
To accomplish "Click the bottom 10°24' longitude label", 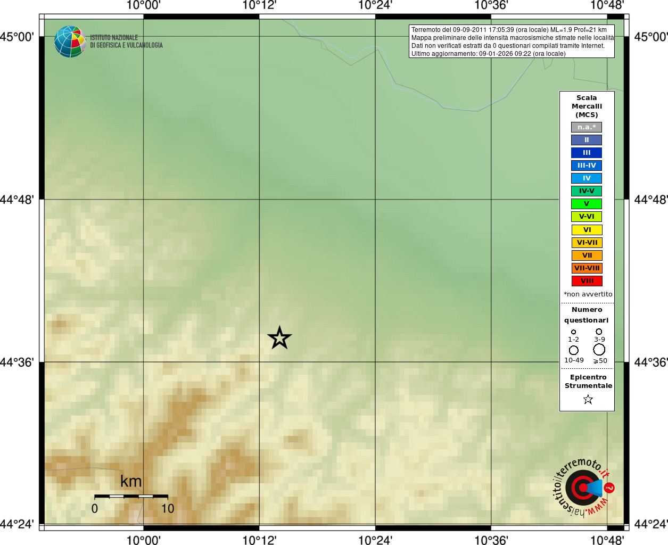I will [x=375, y=540].
